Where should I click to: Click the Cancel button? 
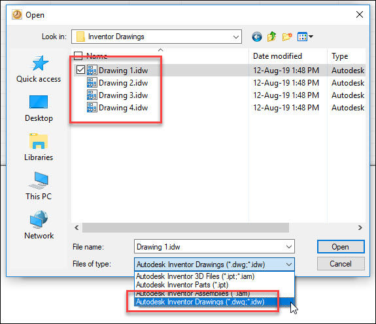(x=341, y=264)
